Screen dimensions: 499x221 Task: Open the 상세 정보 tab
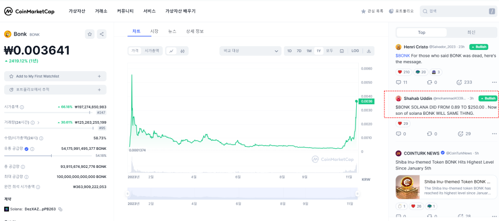pyautogui.click(x=195, y=31)
